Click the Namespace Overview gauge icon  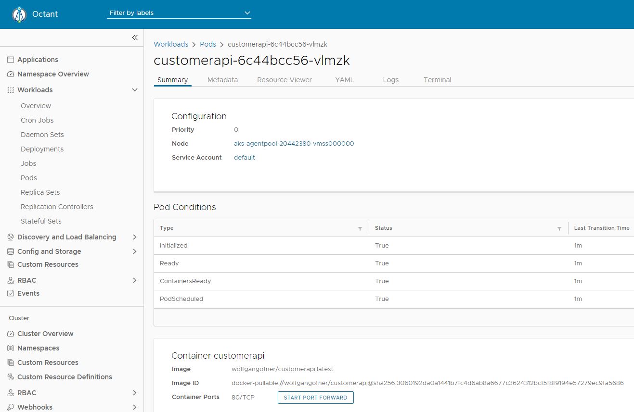coord(11,74)
